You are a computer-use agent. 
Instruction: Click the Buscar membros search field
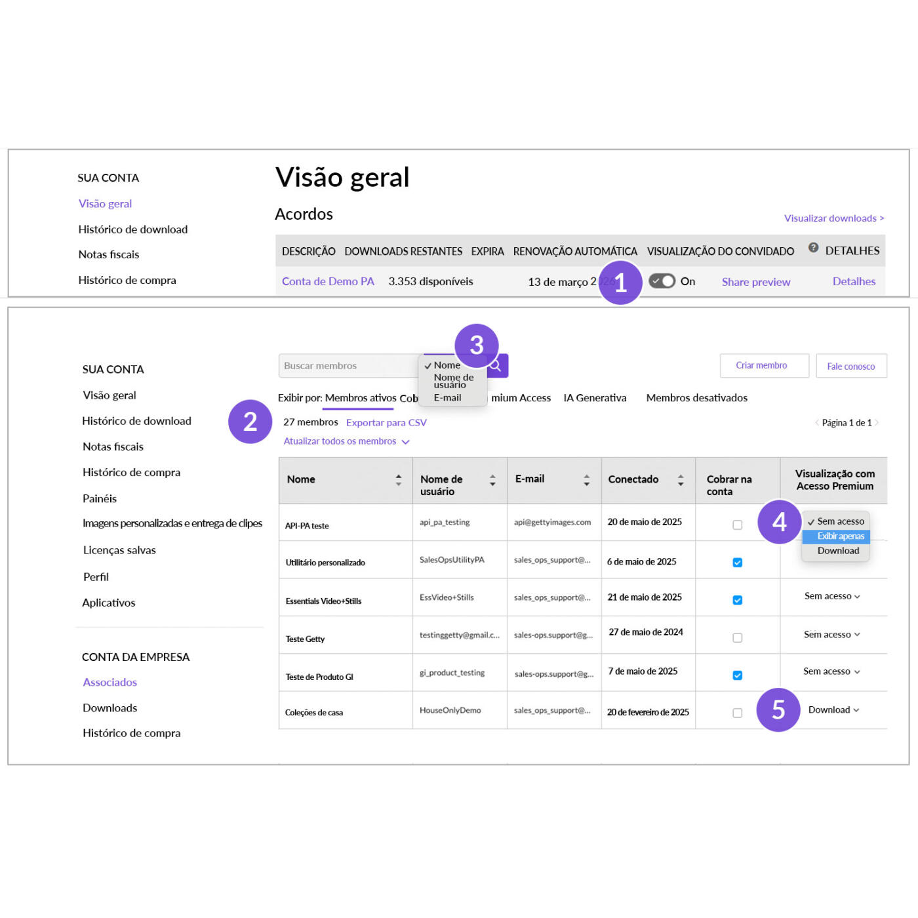point(349,366)
